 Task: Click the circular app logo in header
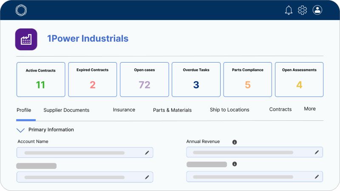[21, 10]
